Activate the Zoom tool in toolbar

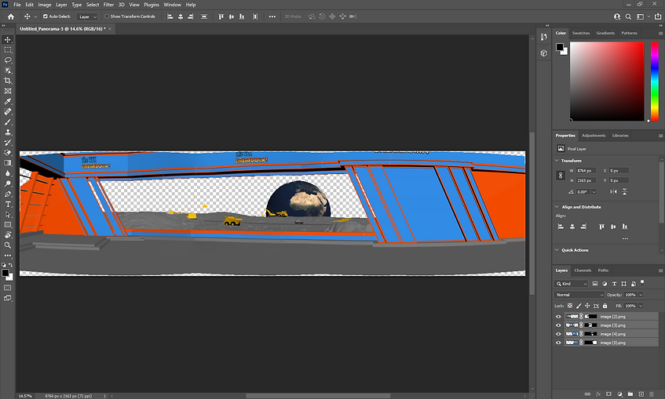coord(8,245)
